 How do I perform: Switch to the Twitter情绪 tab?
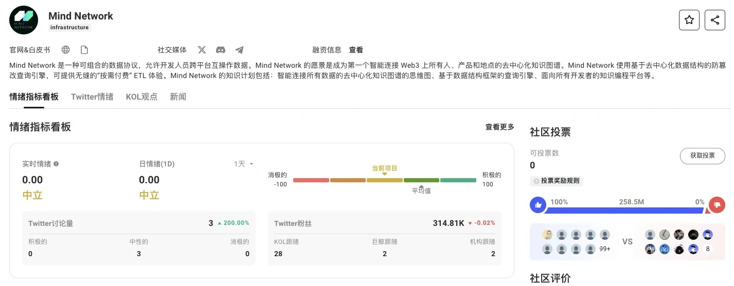tap(92, 97)
